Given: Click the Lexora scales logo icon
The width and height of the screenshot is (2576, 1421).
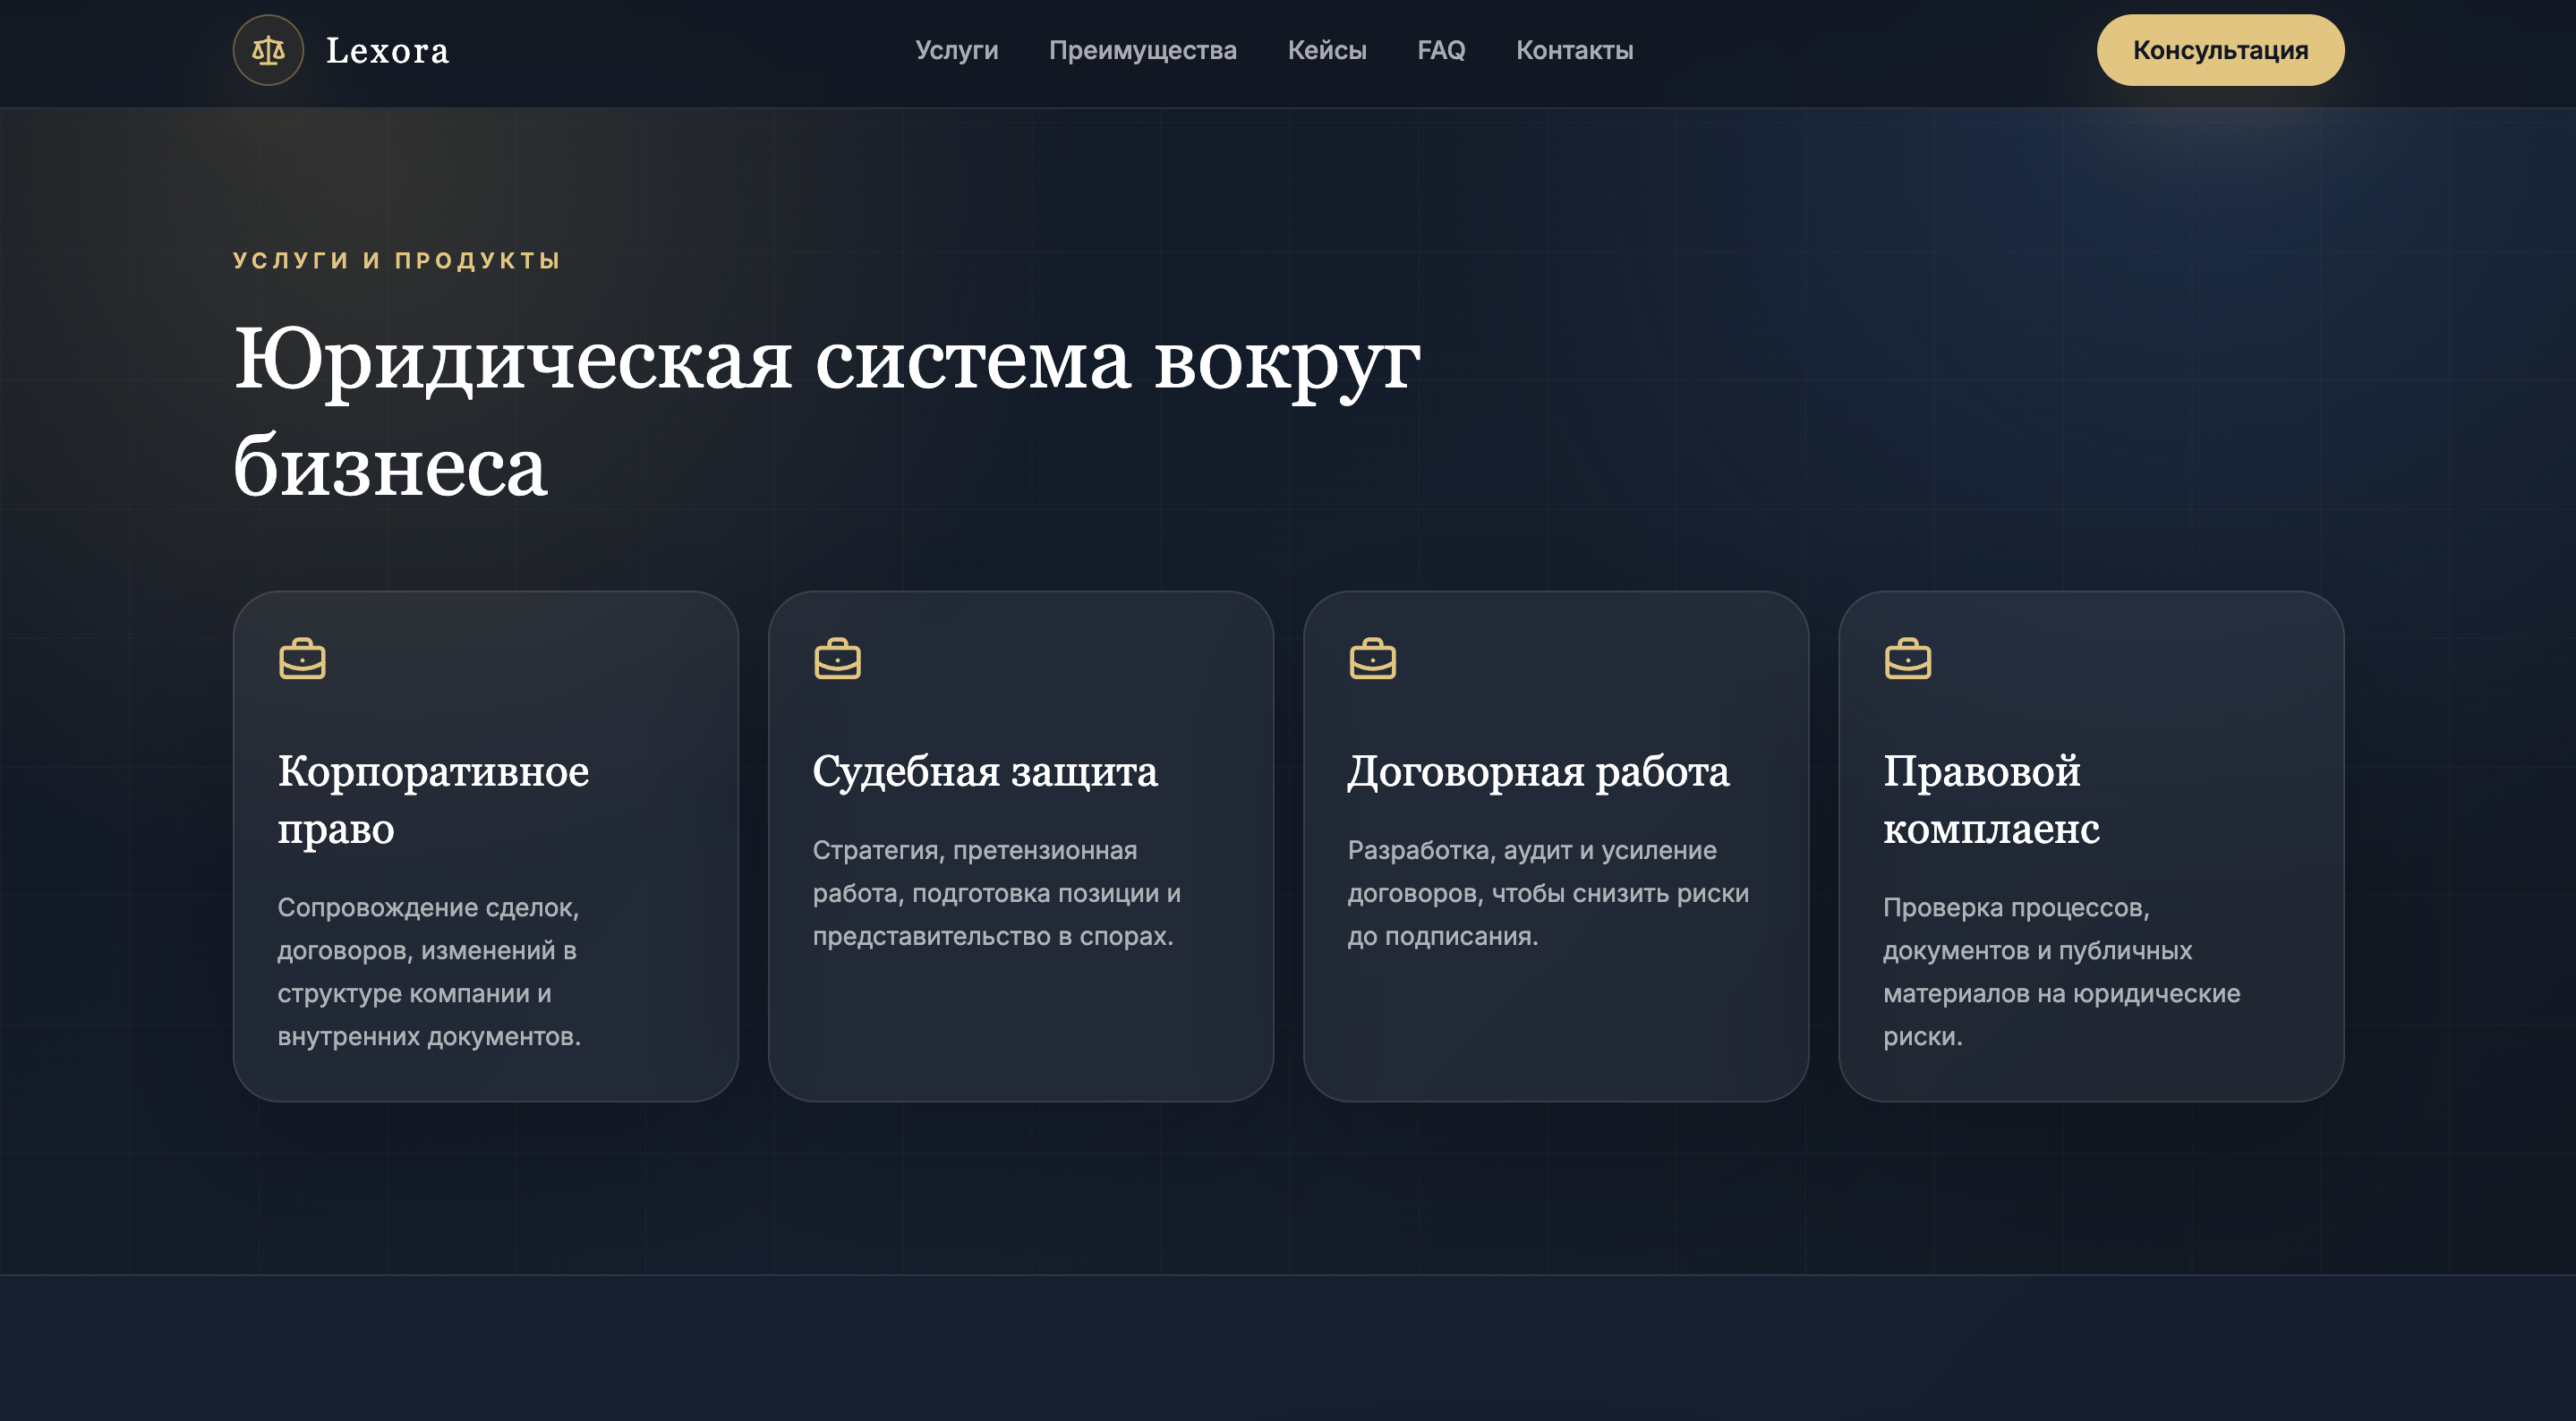Looking at the screenshot, I should (x=268, y=50).
